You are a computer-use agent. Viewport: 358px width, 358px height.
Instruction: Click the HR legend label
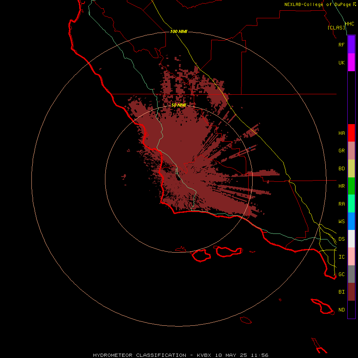[x=341, y=186]
